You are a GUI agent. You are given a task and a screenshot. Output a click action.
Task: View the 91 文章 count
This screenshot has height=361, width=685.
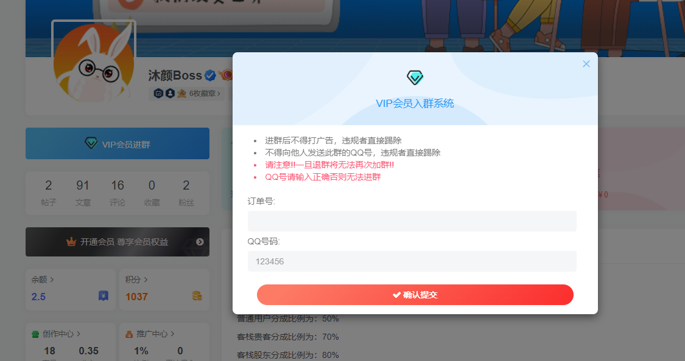(83, 193)
